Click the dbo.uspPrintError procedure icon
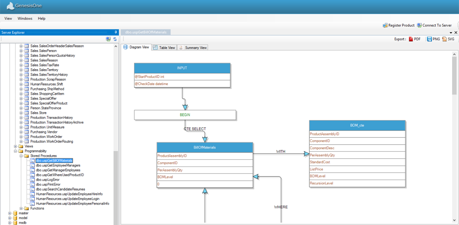Viewport: 459px width, 225px height. pyautogui.click(x=32, y=185)
